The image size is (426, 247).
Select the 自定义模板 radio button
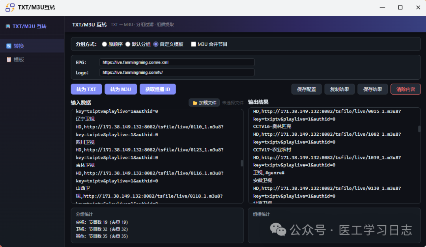point(156,44)
